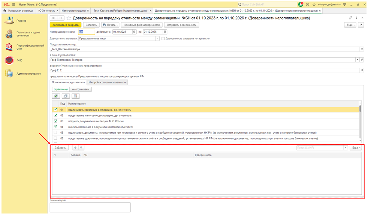
Task: Enable checkbox for power code 05
Action: [55, 132]
